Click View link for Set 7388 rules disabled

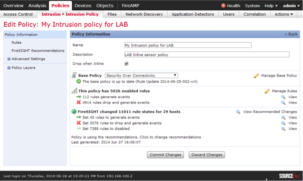click(292, 129)
